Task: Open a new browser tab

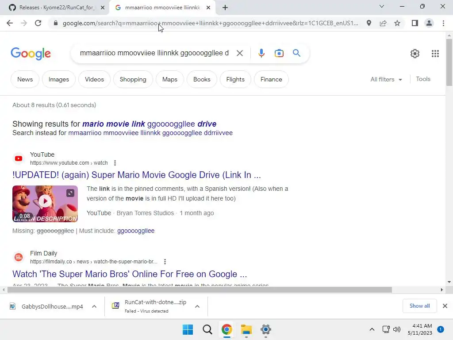Action: pos(225,8)
